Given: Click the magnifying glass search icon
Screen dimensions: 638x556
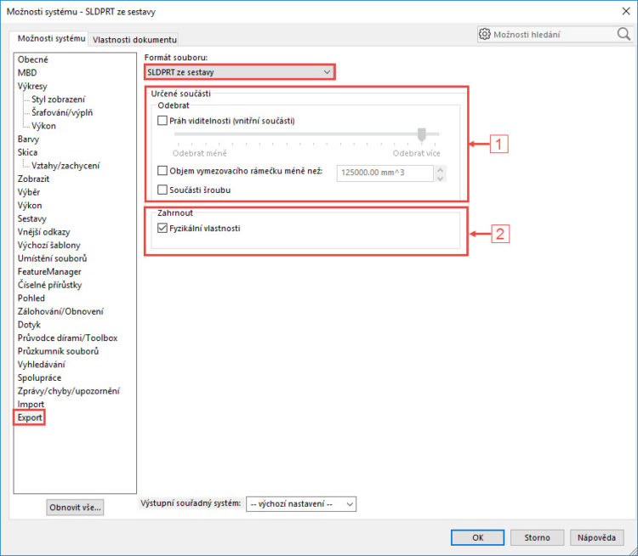Looking at the screenshot, I should [x=624, y=34].
